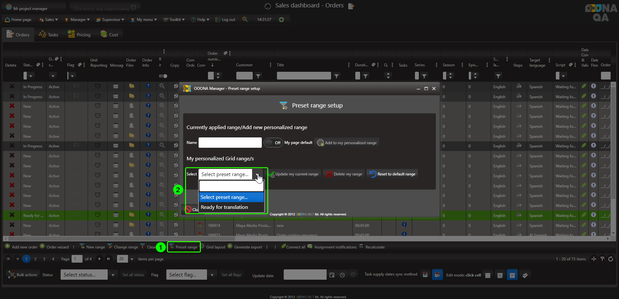619x299 pixels.
Task: Toggle the My page default switch
Action: (x=273, y=143)
